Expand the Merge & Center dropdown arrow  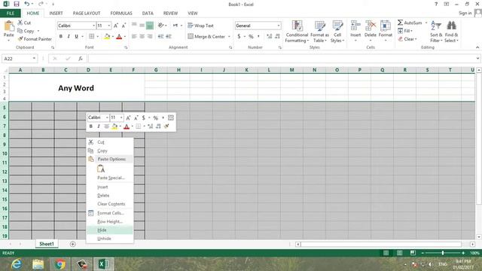[x=229, y=37]
